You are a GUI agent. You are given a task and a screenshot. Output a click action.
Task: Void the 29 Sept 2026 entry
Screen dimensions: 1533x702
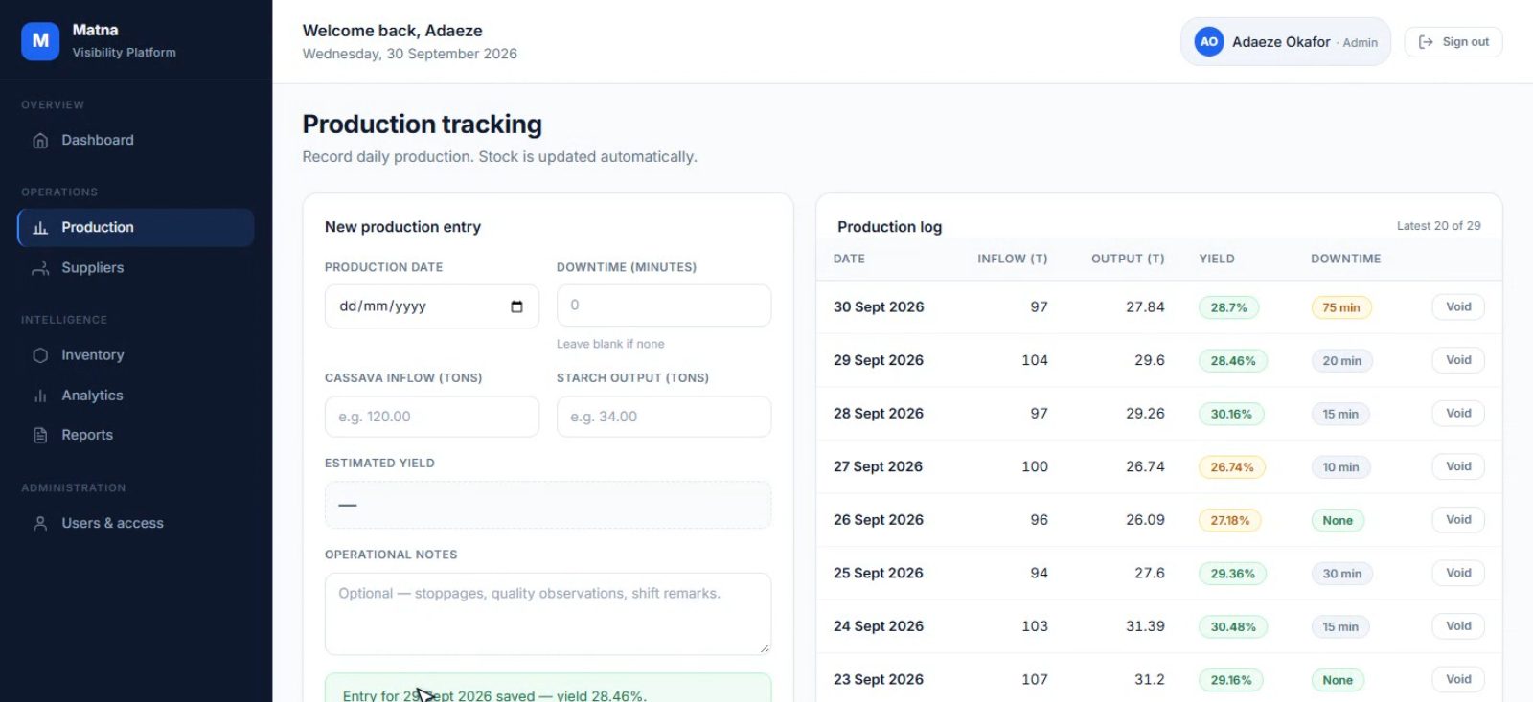pyautogui.click(x=1458, y=360)
